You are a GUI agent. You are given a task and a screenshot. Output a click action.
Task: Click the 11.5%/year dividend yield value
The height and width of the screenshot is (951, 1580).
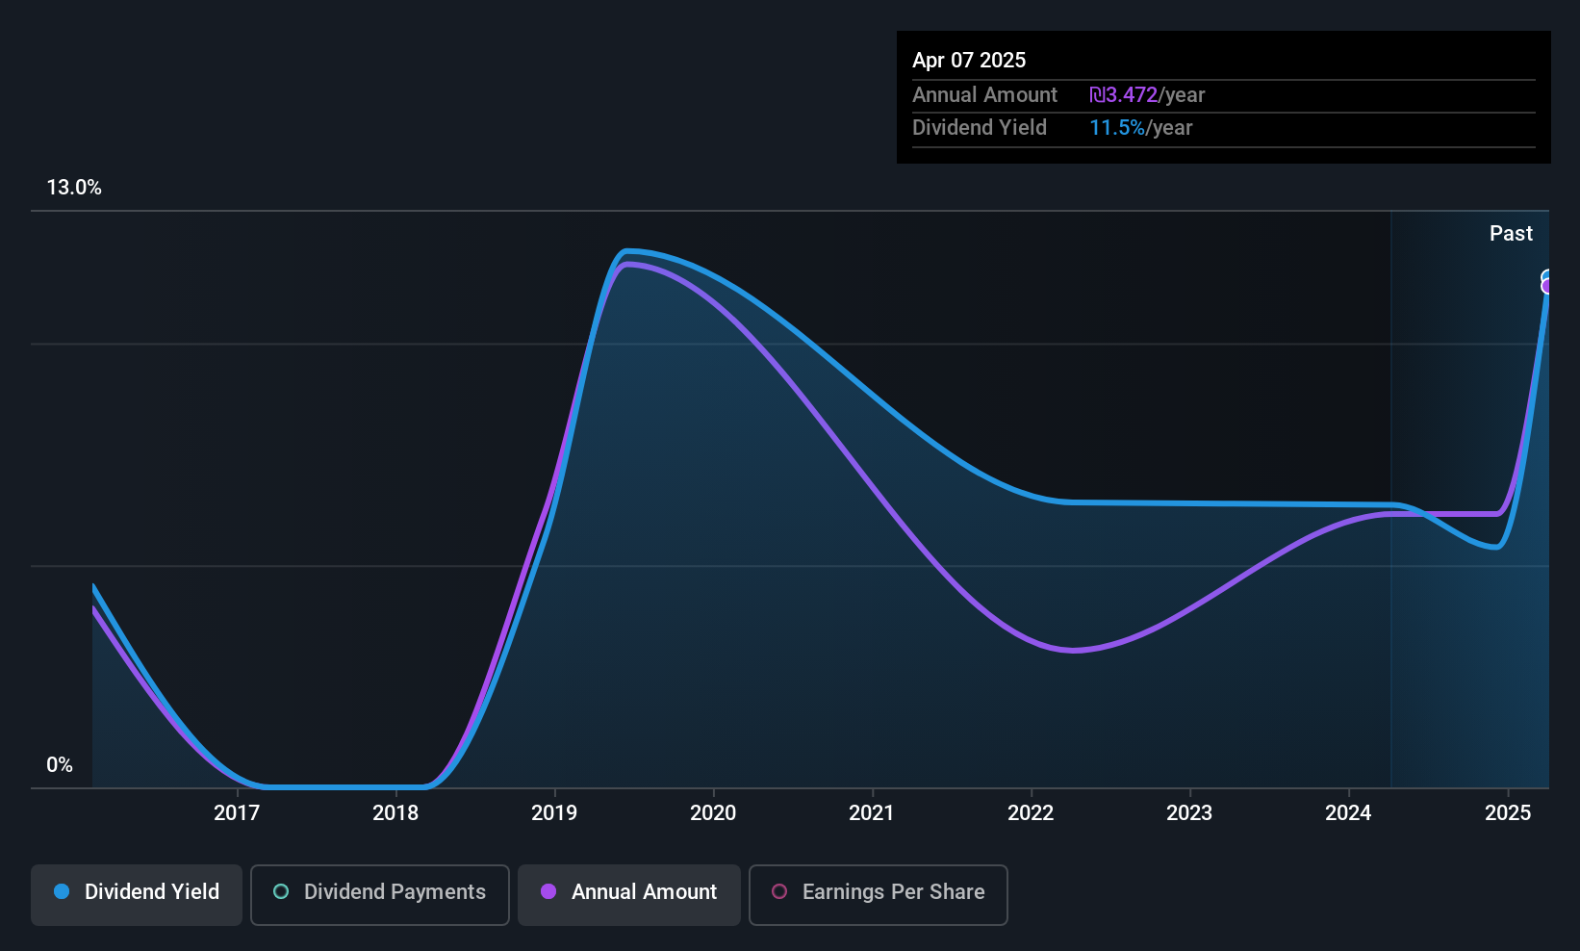tap(1140, 128)
